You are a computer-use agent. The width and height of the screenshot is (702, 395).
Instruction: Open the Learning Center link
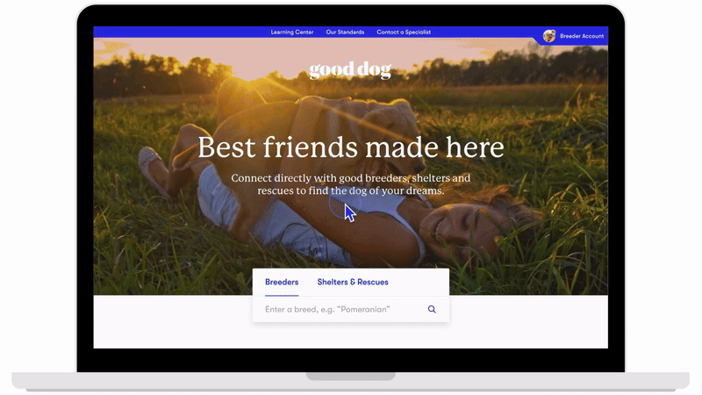pyautogui.click(x=292, y=32)
